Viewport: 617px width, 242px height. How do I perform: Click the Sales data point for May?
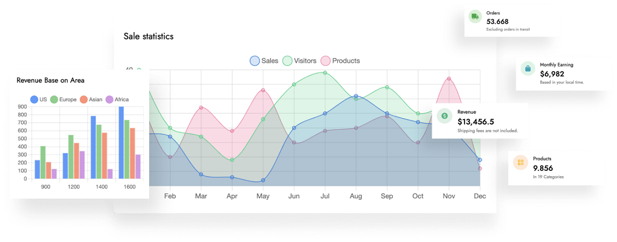pos(263,180)
